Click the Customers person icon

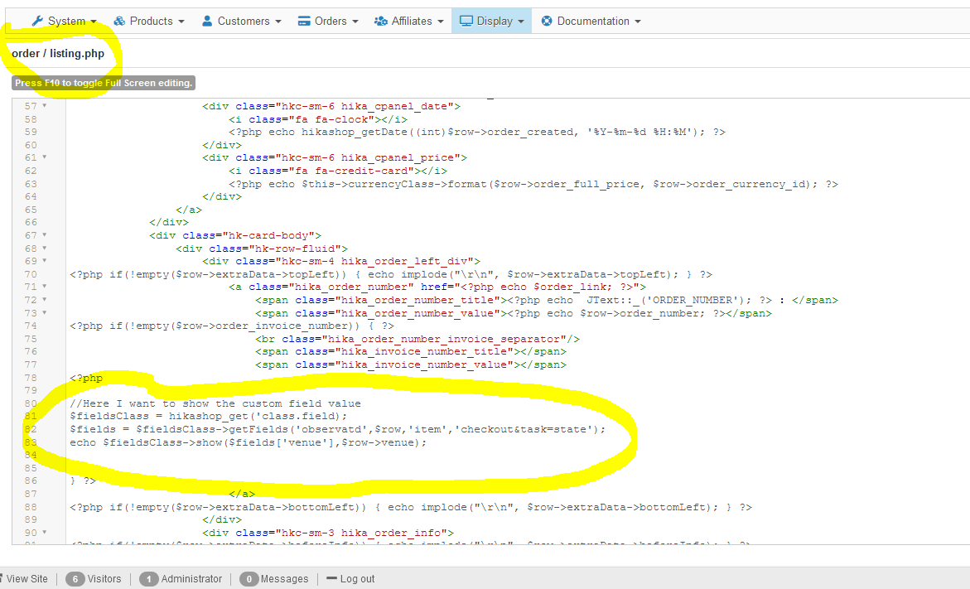[207, 21]
